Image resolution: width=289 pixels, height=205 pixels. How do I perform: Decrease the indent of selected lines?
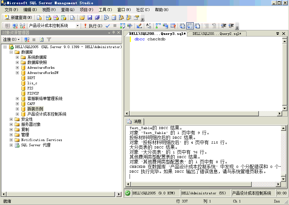pos(224,26)
